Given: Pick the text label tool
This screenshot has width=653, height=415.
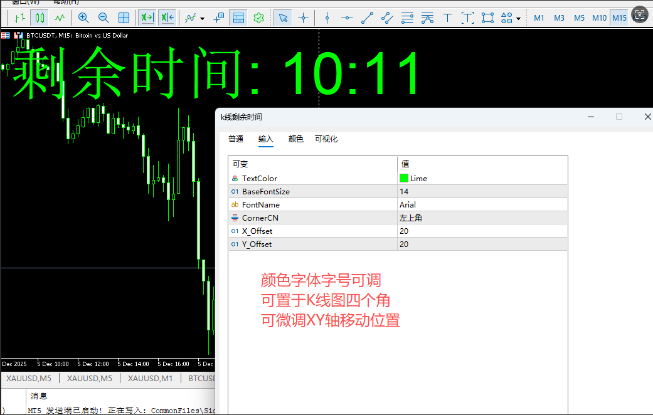Looking at the screenshot, I should (447, 18).
